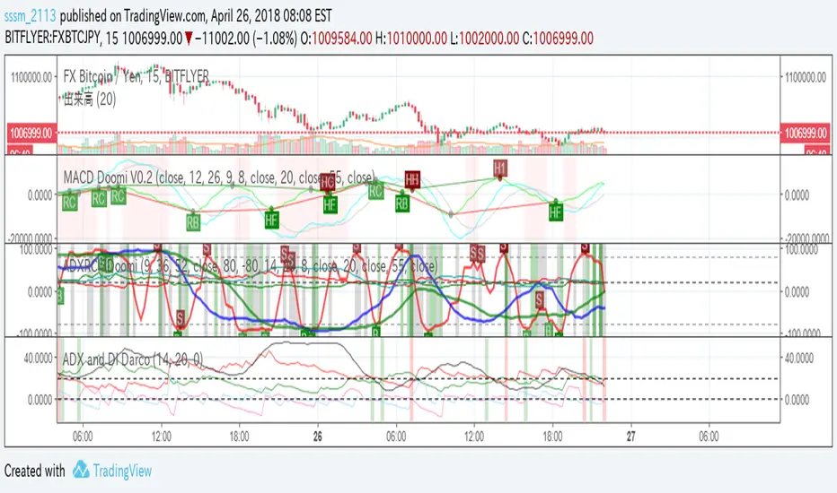837x493 pixels.
Task: Open the sssm_2113 author profile link
Action: tap(30, 16)
